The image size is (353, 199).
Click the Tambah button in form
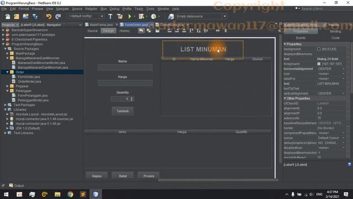[x=122, y=111]
